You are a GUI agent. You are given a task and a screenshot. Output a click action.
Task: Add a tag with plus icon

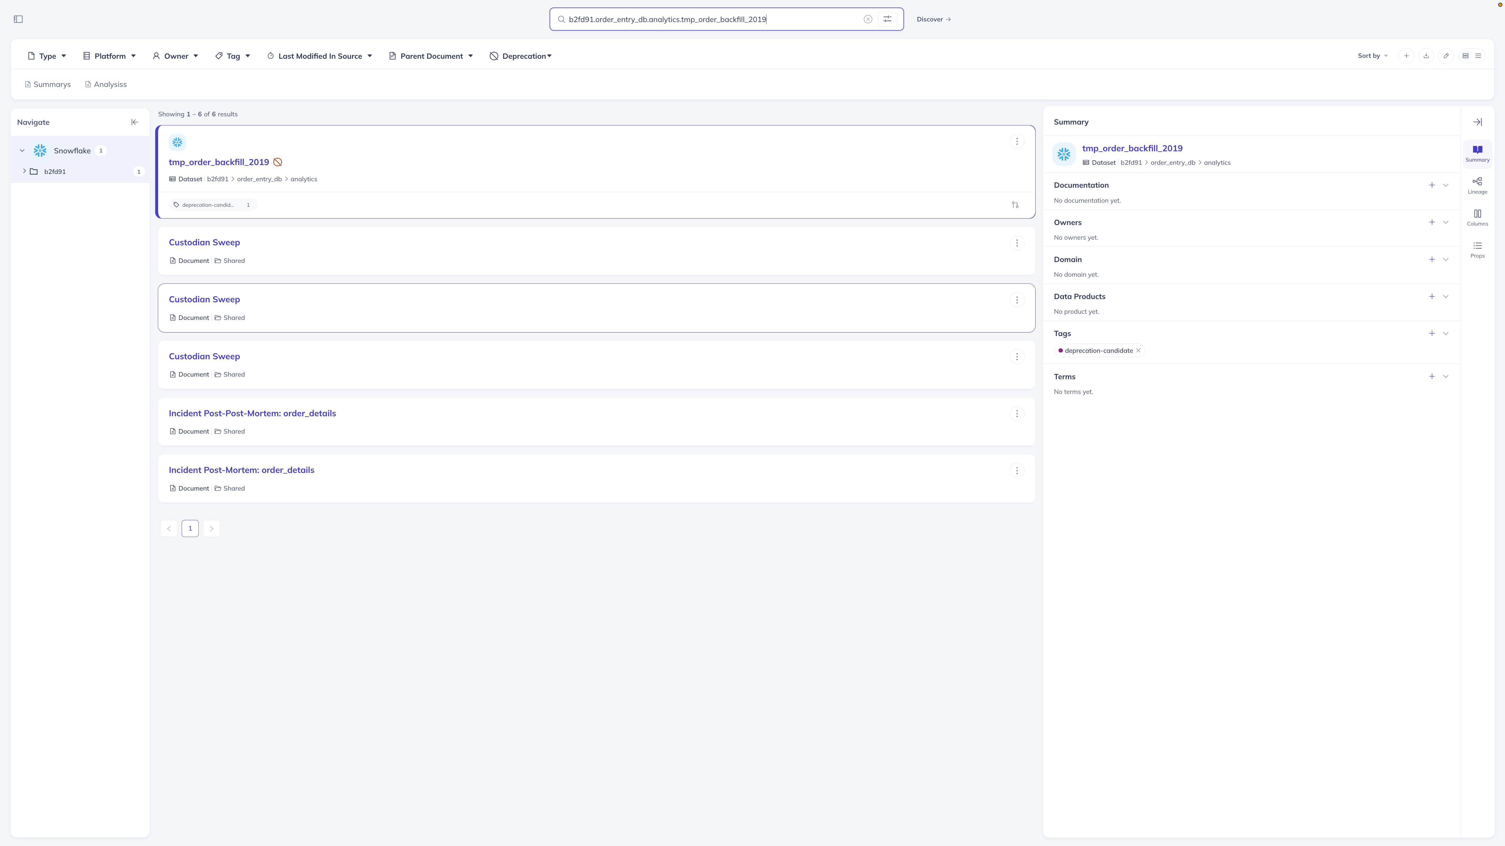(1432, 333)
